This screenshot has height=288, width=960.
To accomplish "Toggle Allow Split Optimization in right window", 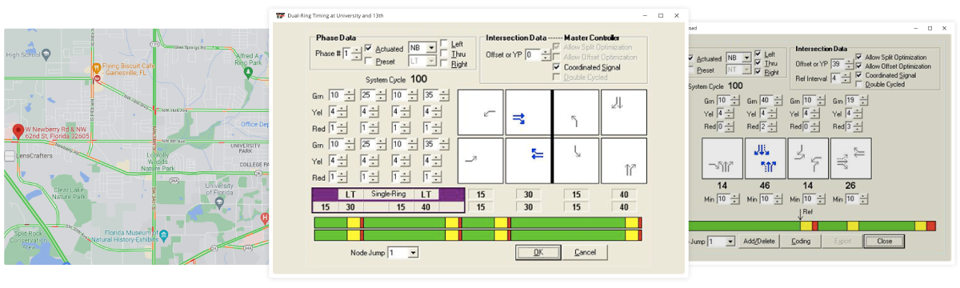I will point(858,58).
